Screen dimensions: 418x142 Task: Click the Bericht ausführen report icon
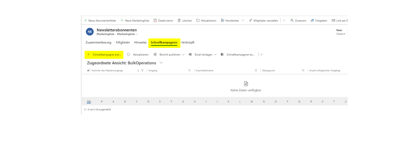click(x=155, y=55)
